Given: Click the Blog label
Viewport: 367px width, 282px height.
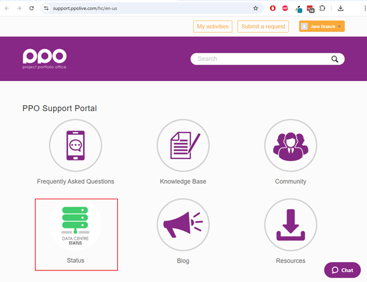Looking at the screenshot, I should [183, 261].
